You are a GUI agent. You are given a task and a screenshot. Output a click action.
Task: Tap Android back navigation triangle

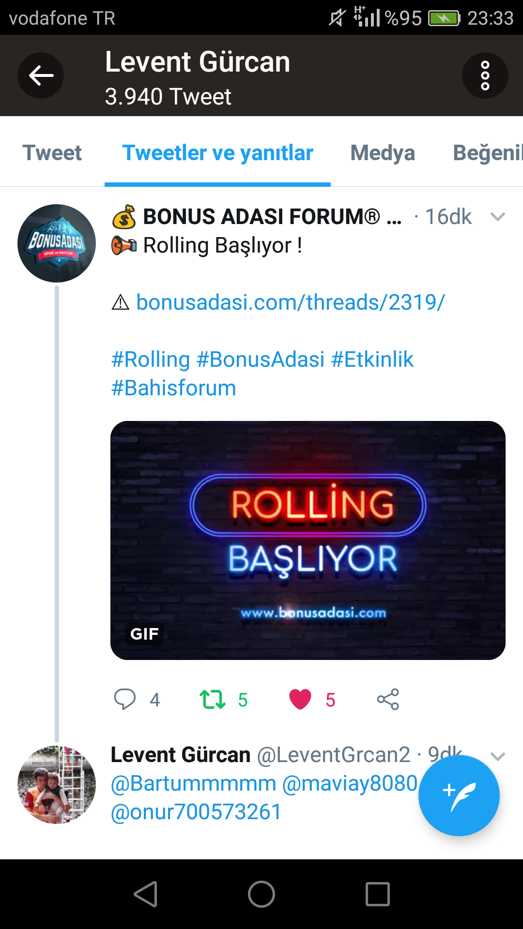tap(146, 894)
